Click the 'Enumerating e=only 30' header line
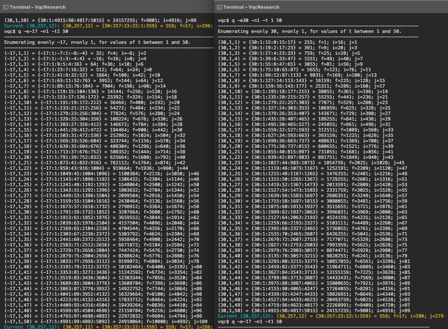Screen dimensions: 448x329 click(x=310, y=31)
